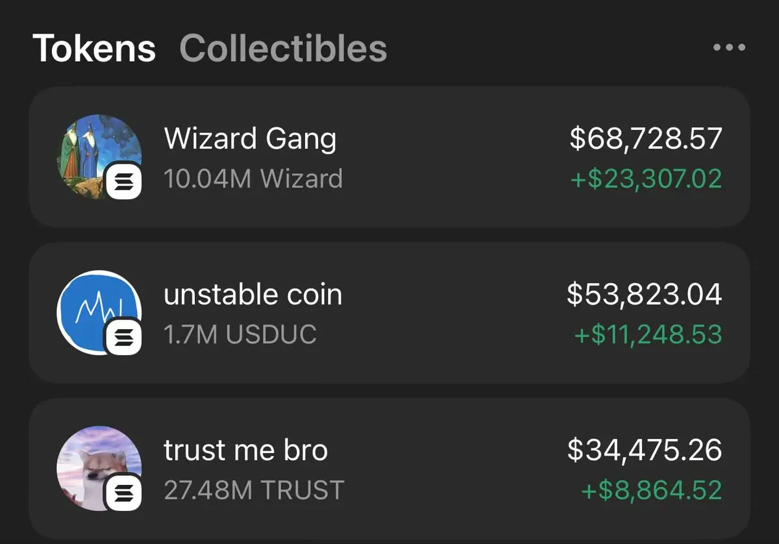Tap the +$8,864.52 gain amount
The width and height of the screenshot is (779, 544).
[652, 490]
